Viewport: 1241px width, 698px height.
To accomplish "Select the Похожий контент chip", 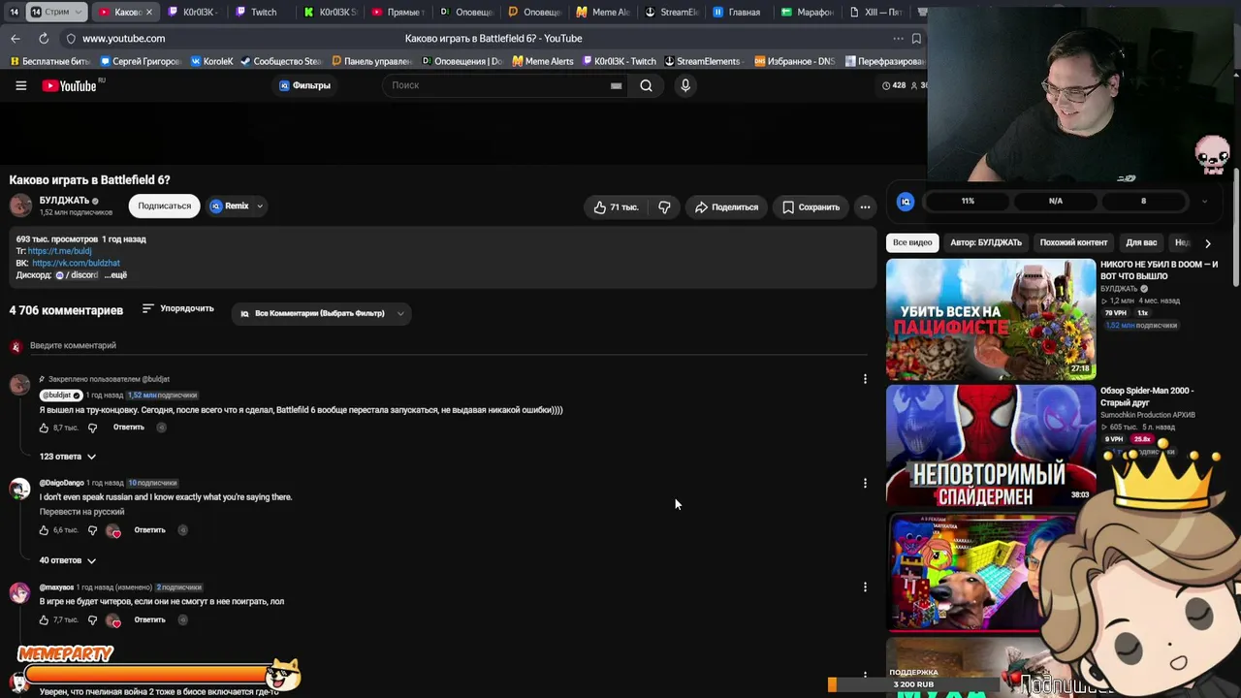I will tap(1073, 242).
